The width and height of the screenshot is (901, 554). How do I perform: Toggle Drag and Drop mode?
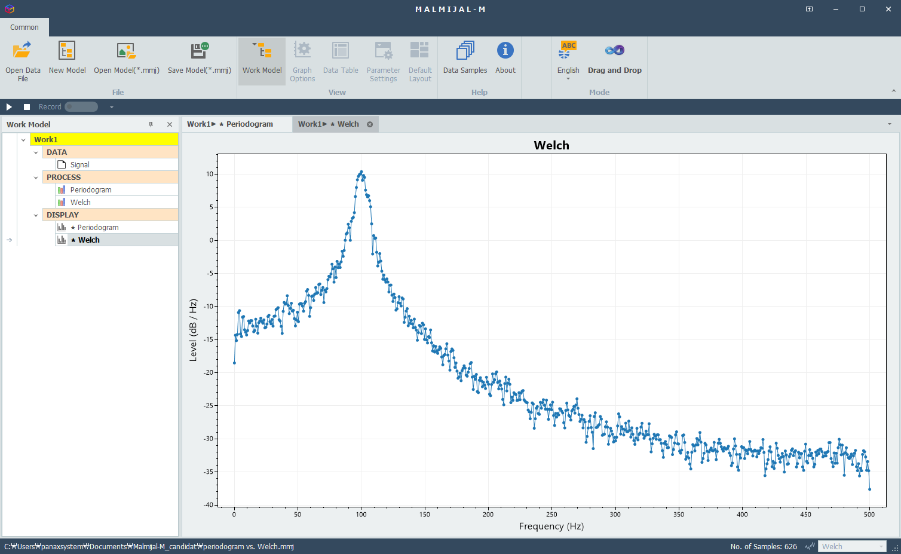pos(615,51)
